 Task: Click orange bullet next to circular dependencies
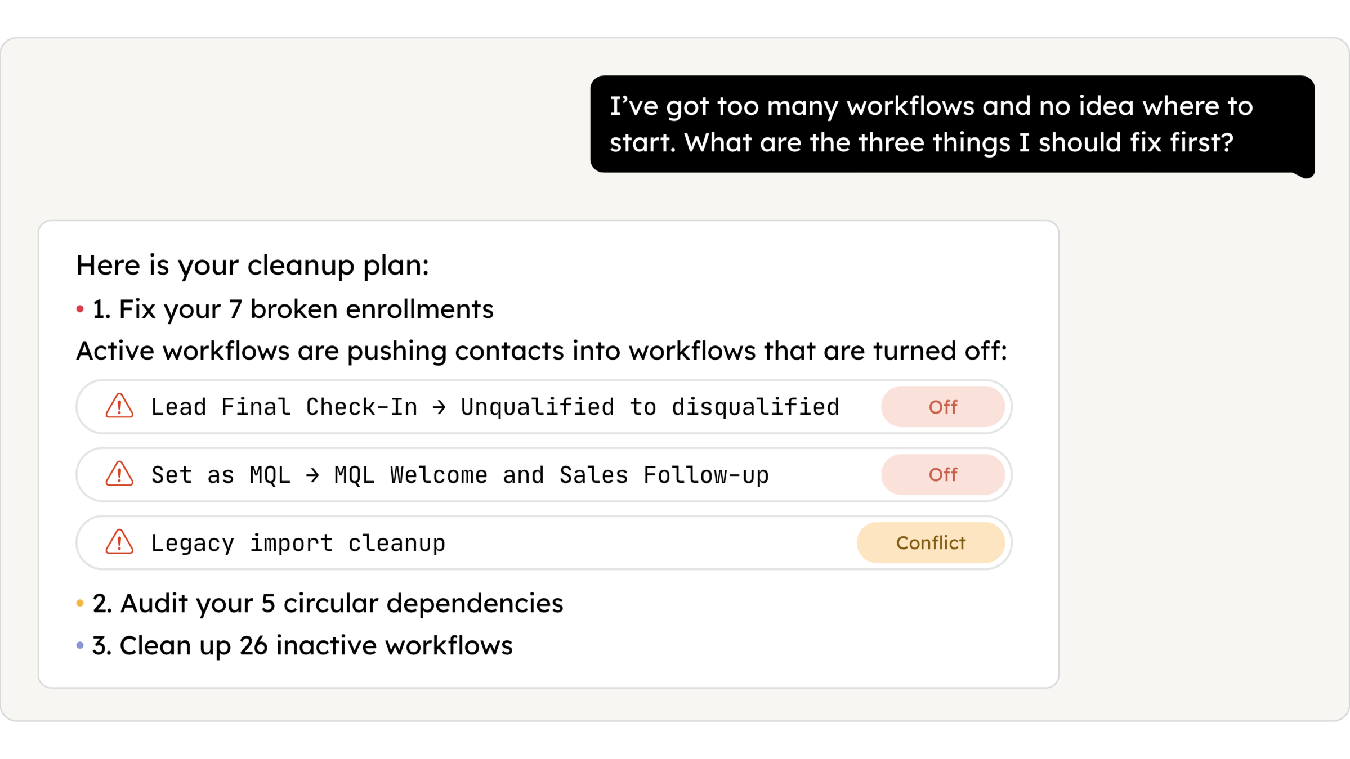pyautogui.click(x=80, y=603)
